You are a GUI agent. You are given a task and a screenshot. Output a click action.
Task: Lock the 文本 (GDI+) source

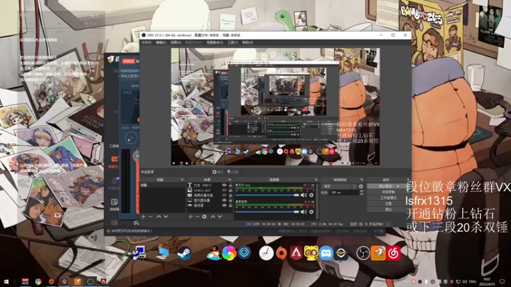pyautogui.click(x=231, y=185)
